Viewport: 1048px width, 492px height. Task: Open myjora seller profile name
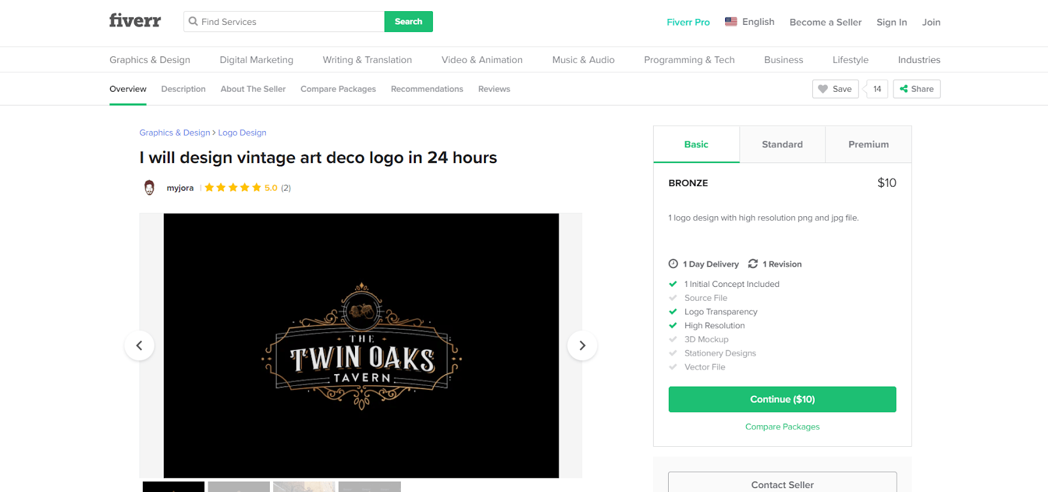click(180, 188)
